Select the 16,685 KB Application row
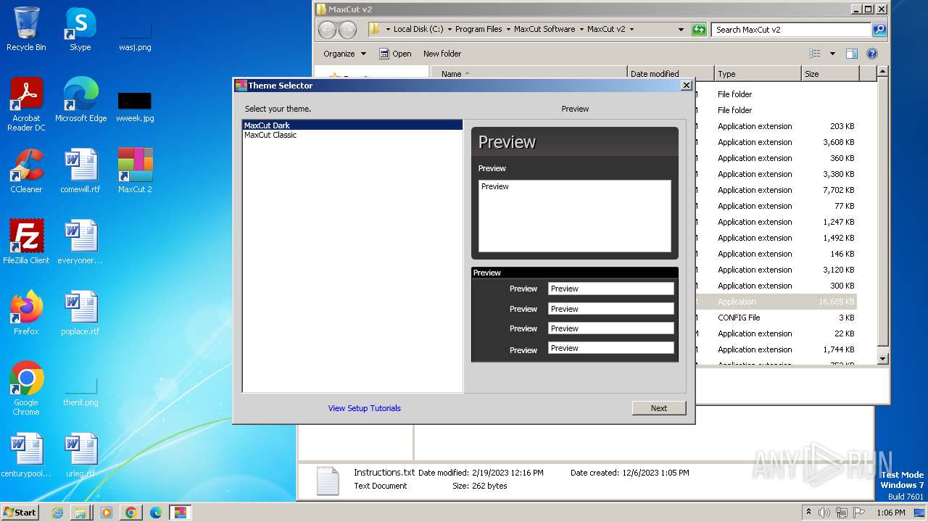The width and height of the screenshot is (928, 522). point(776,302)
